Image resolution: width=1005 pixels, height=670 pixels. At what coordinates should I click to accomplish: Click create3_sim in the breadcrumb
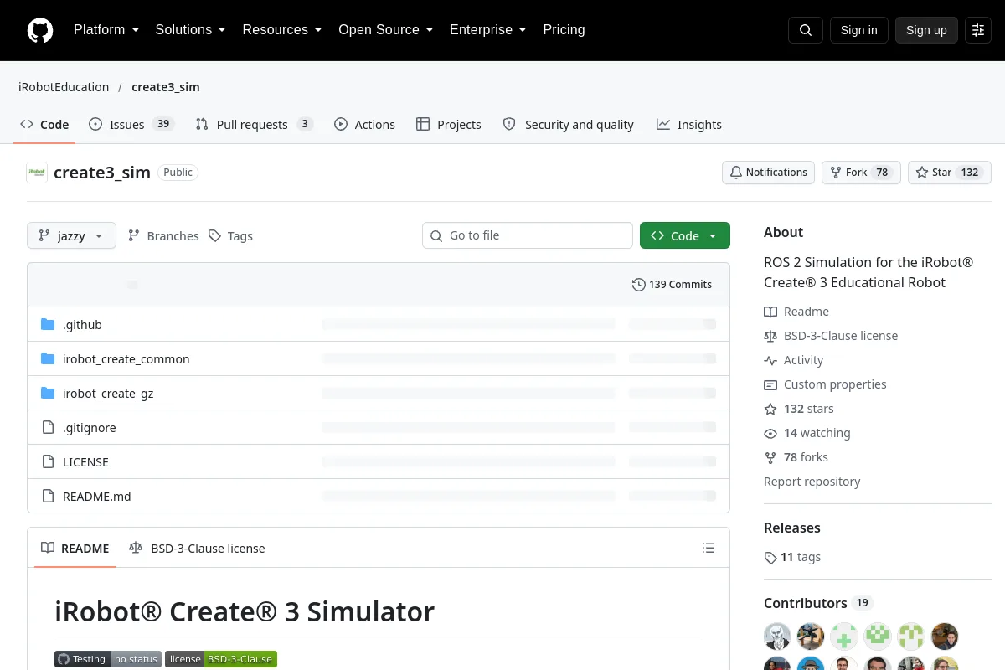pyautogui.click(x=166, y=87)
